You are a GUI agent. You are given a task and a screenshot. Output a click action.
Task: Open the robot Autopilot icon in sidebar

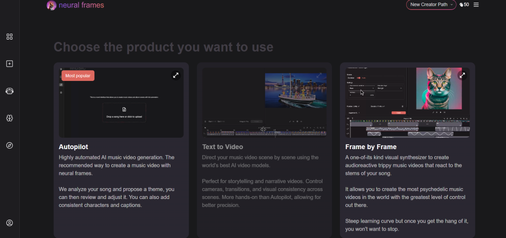coord(9,91)
